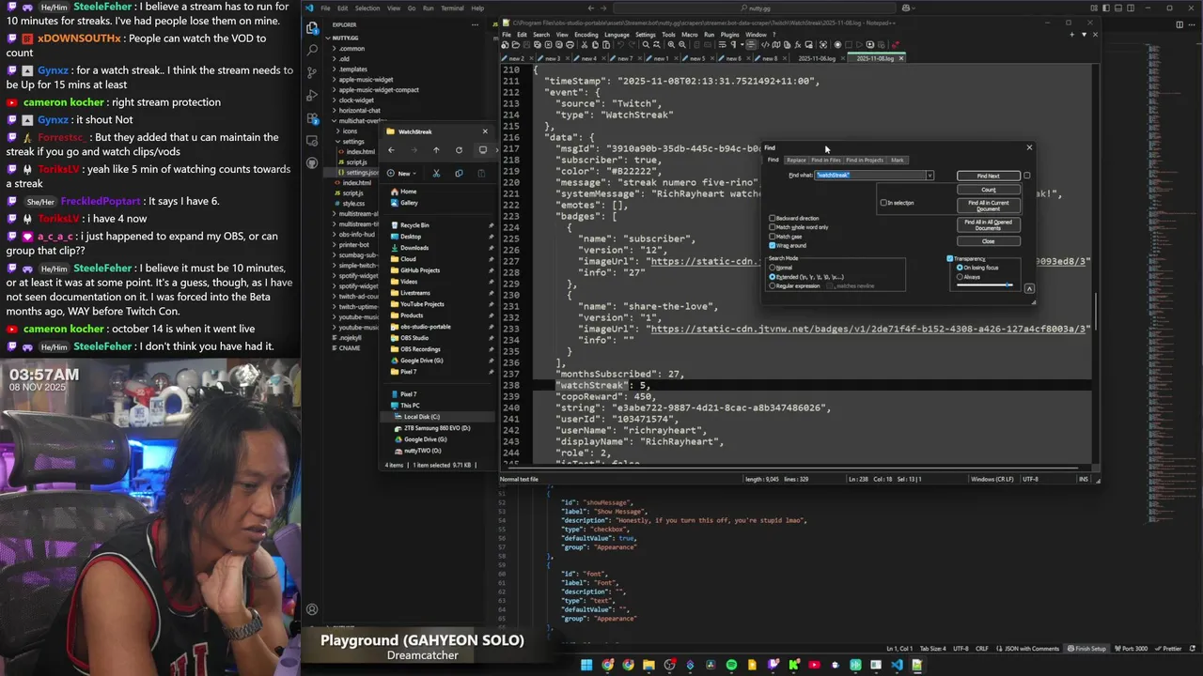
Task: Click Find what input field
Action: [x=870, y=176]
